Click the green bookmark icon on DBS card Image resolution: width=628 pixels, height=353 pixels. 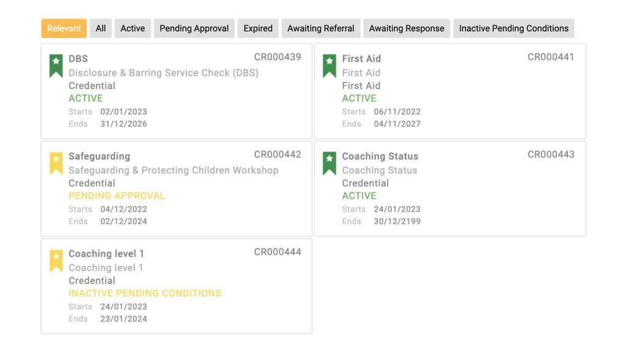[x=56, y=66]
